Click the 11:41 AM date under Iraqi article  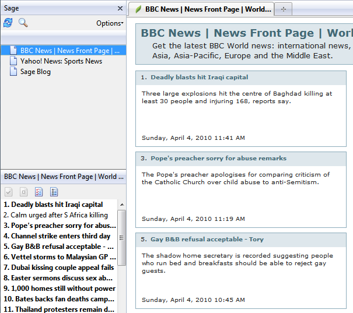[193, 138]
